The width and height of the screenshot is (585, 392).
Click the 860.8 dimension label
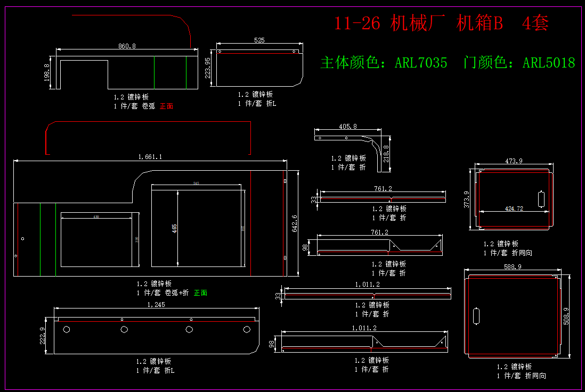127,46
